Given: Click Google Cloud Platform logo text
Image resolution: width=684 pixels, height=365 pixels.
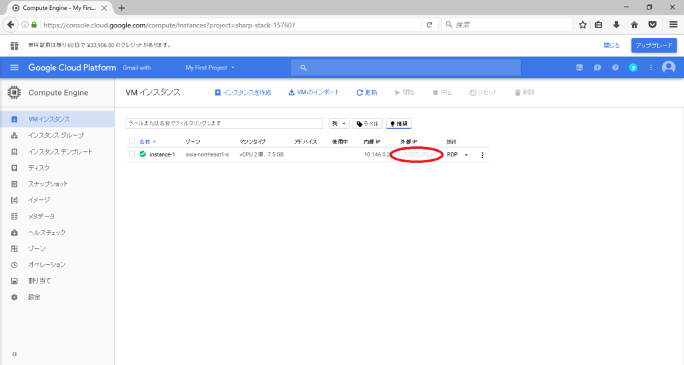Looking at the screenshot, I should 72,68.
